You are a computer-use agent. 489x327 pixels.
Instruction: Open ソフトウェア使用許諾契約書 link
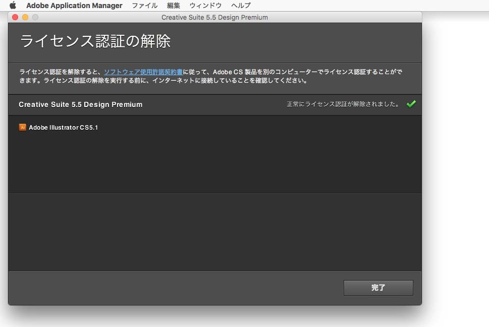143,72
